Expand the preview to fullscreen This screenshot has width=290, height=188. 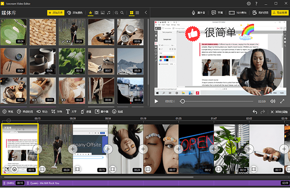tap(282, 101)
